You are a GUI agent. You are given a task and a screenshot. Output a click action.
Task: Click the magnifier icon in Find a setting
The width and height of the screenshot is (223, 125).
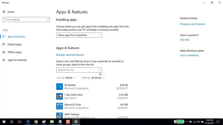pyautogui.click(x=47, y=19)
